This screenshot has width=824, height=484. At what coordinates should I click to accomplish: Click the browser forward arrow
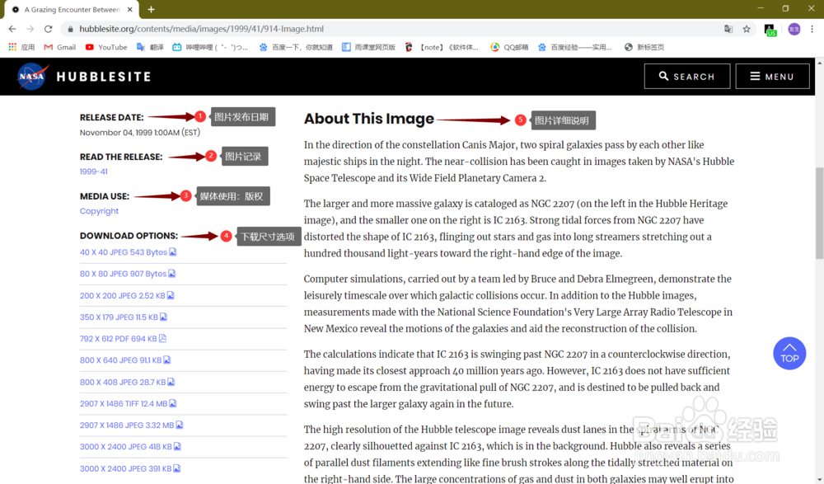(30, 29)
